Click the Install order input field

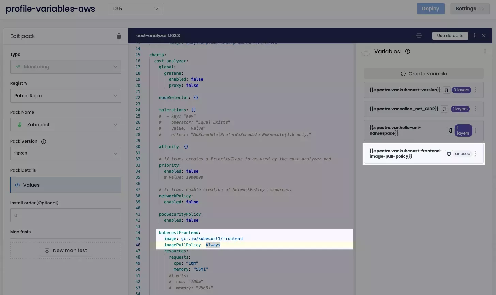point(65,215)
